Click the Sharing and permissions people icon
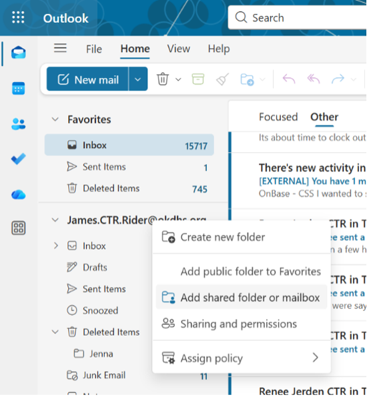This screenshot has width=367, height=397. (168, 324)
